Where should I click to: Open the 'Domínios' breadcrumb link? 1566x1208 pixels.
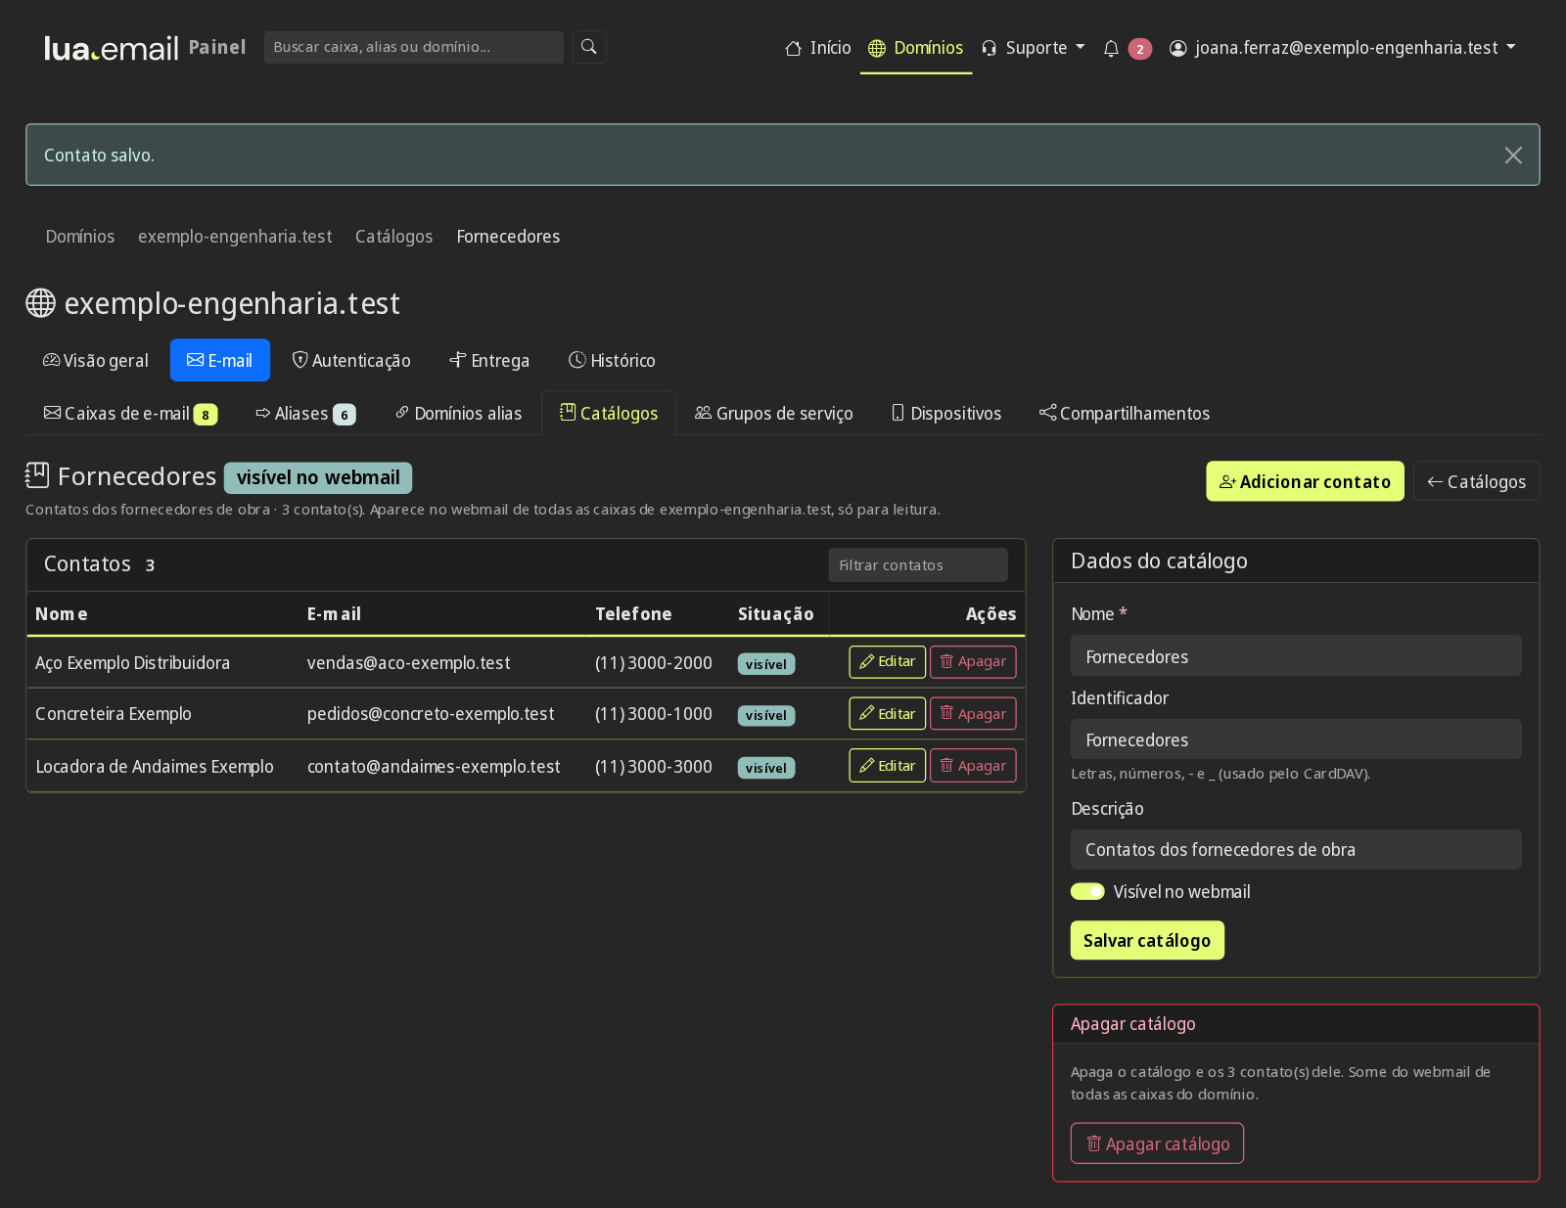pyautogui.click(x=80, y=237)
